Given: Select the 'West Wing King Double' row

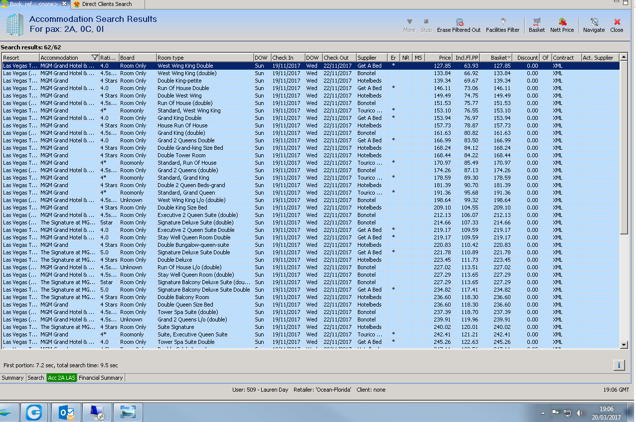Looking at the screenshot, I should click(310, 66).
